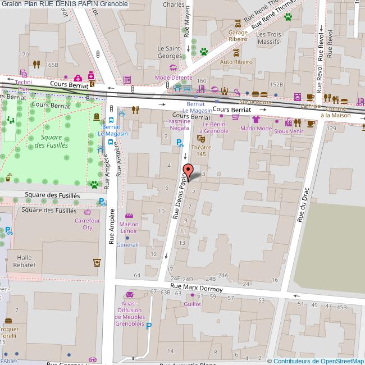Click the Rue Marx Dormoy street label
Viewport: 365px width, 365px height.
click(x=197, y=289)
